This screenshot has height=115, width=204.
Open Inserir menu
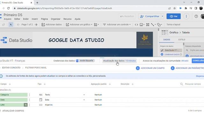tap(35, 19)
